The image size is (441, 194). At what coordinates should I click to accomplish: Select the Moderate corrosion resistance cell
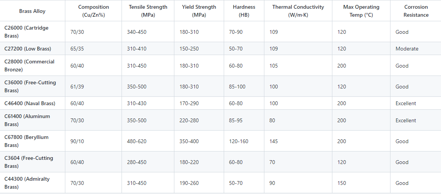tap(407, 49)
